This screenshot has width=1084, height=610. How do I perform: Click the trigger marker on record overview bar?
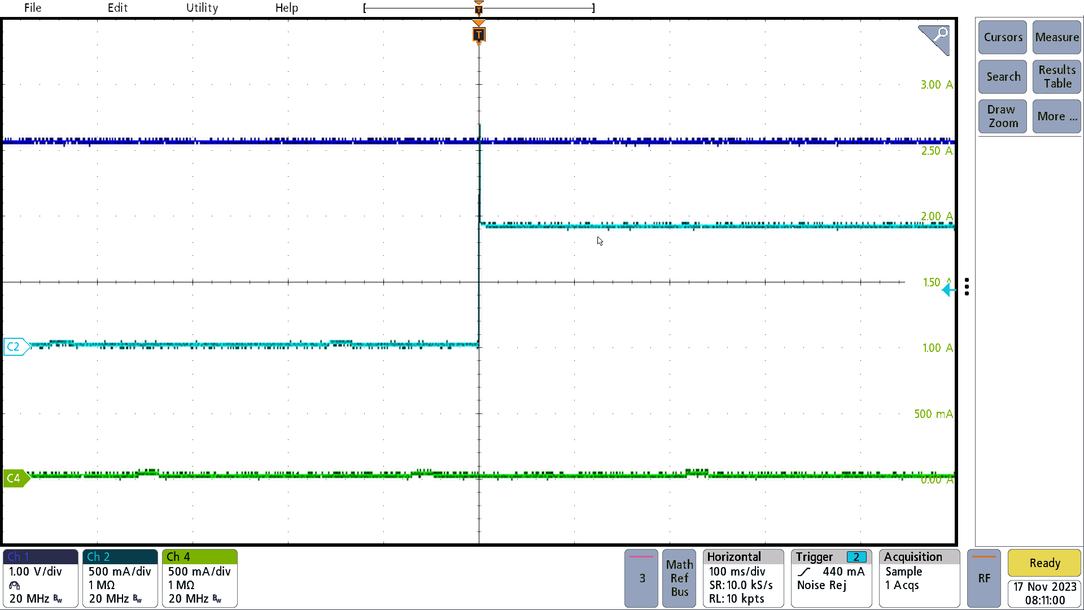tap(479, 8)
